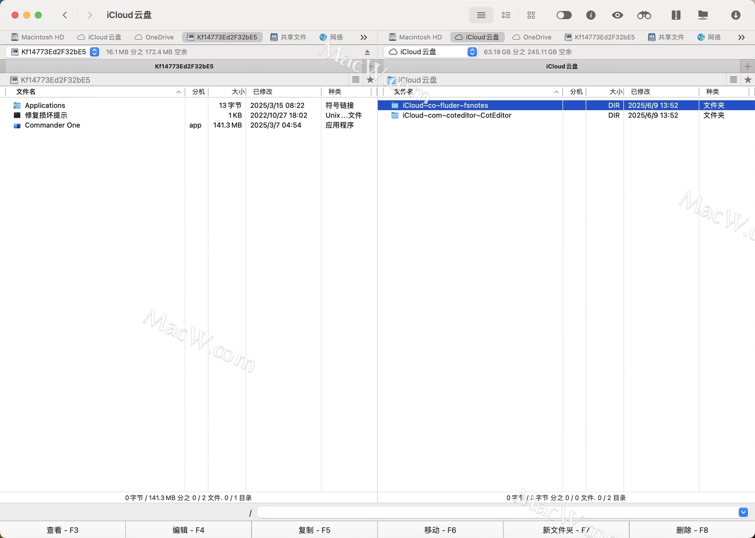This screenshot has width=755, height=538.
Task: Sort left pane by 分机 column
Action: tap(197, 92)
